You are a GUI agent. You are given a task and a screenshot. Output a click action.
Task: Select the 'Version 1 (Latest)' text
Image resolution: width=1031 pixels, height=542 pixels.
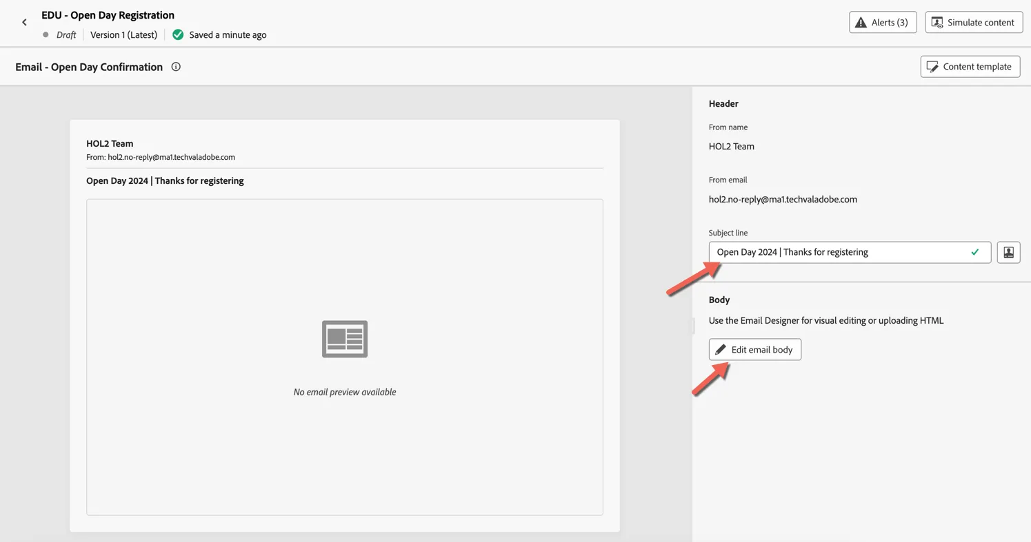point(123,34)
